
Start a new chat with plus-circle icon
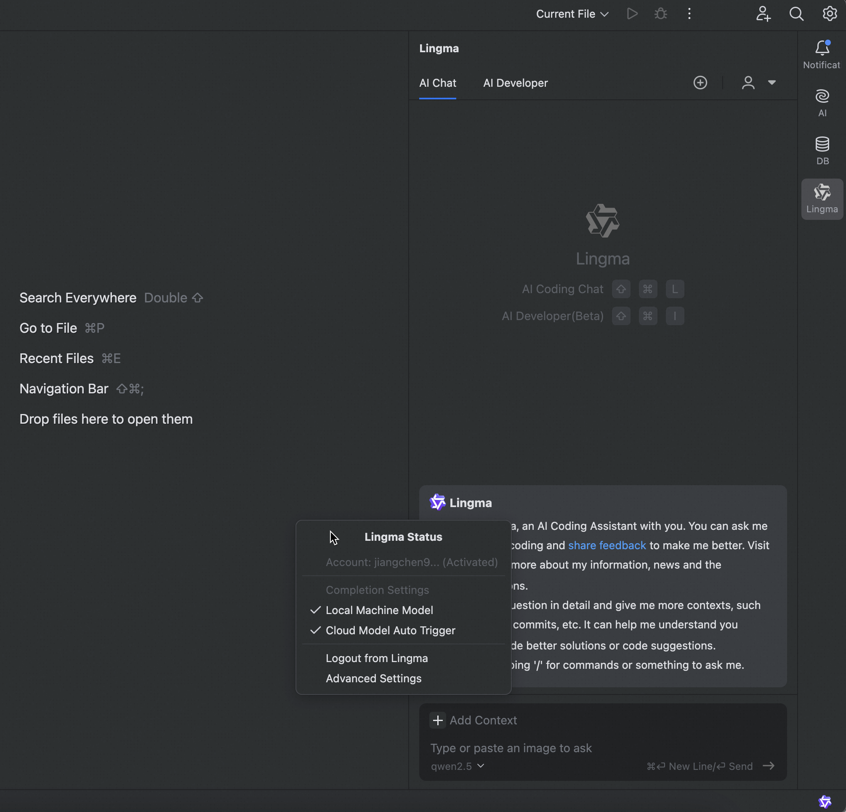[x=700, y=83]
